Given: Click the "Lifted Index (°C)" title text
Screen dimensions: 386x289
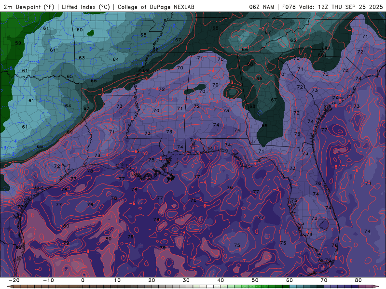Looking at the screenshot, I should (86, 7).
